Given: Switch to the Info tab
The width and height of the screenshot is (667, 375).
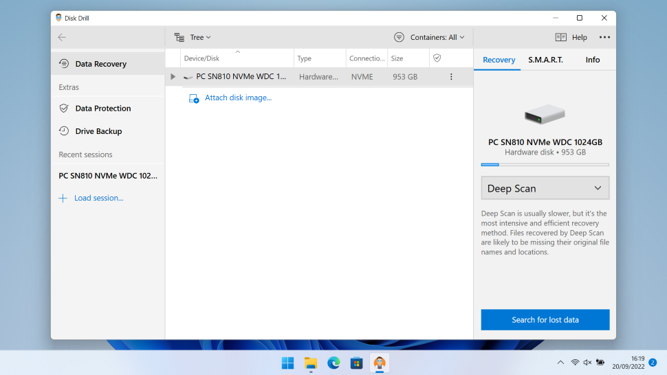Looking at the screenshot, I should [592, 60].
